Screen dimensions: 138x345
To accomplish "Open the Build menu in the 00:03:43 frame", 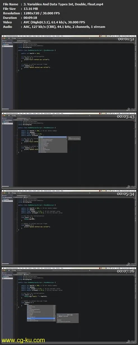I will (x=38, y=113).
